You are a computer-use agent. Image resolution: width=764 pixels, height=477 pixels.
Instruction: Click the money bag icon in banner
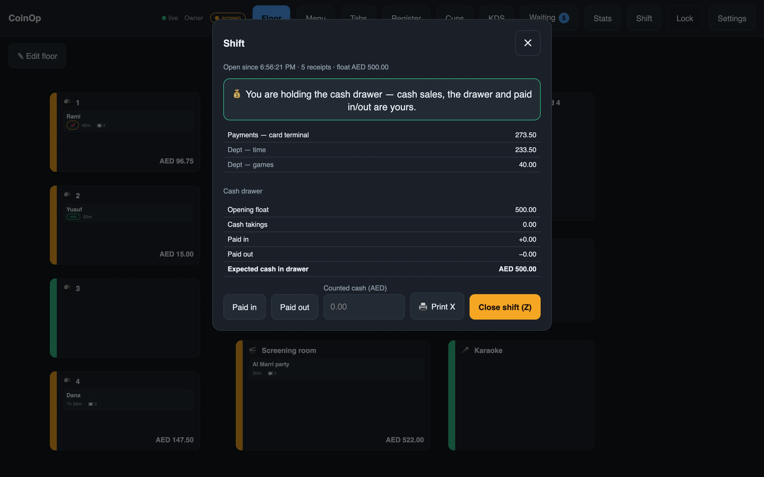pyautogui.click(x=237, y=94)
